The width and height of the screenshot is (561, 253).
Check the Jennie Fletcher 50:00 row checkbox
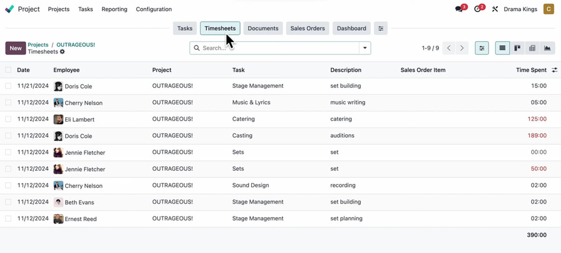(x=8, y=169)
